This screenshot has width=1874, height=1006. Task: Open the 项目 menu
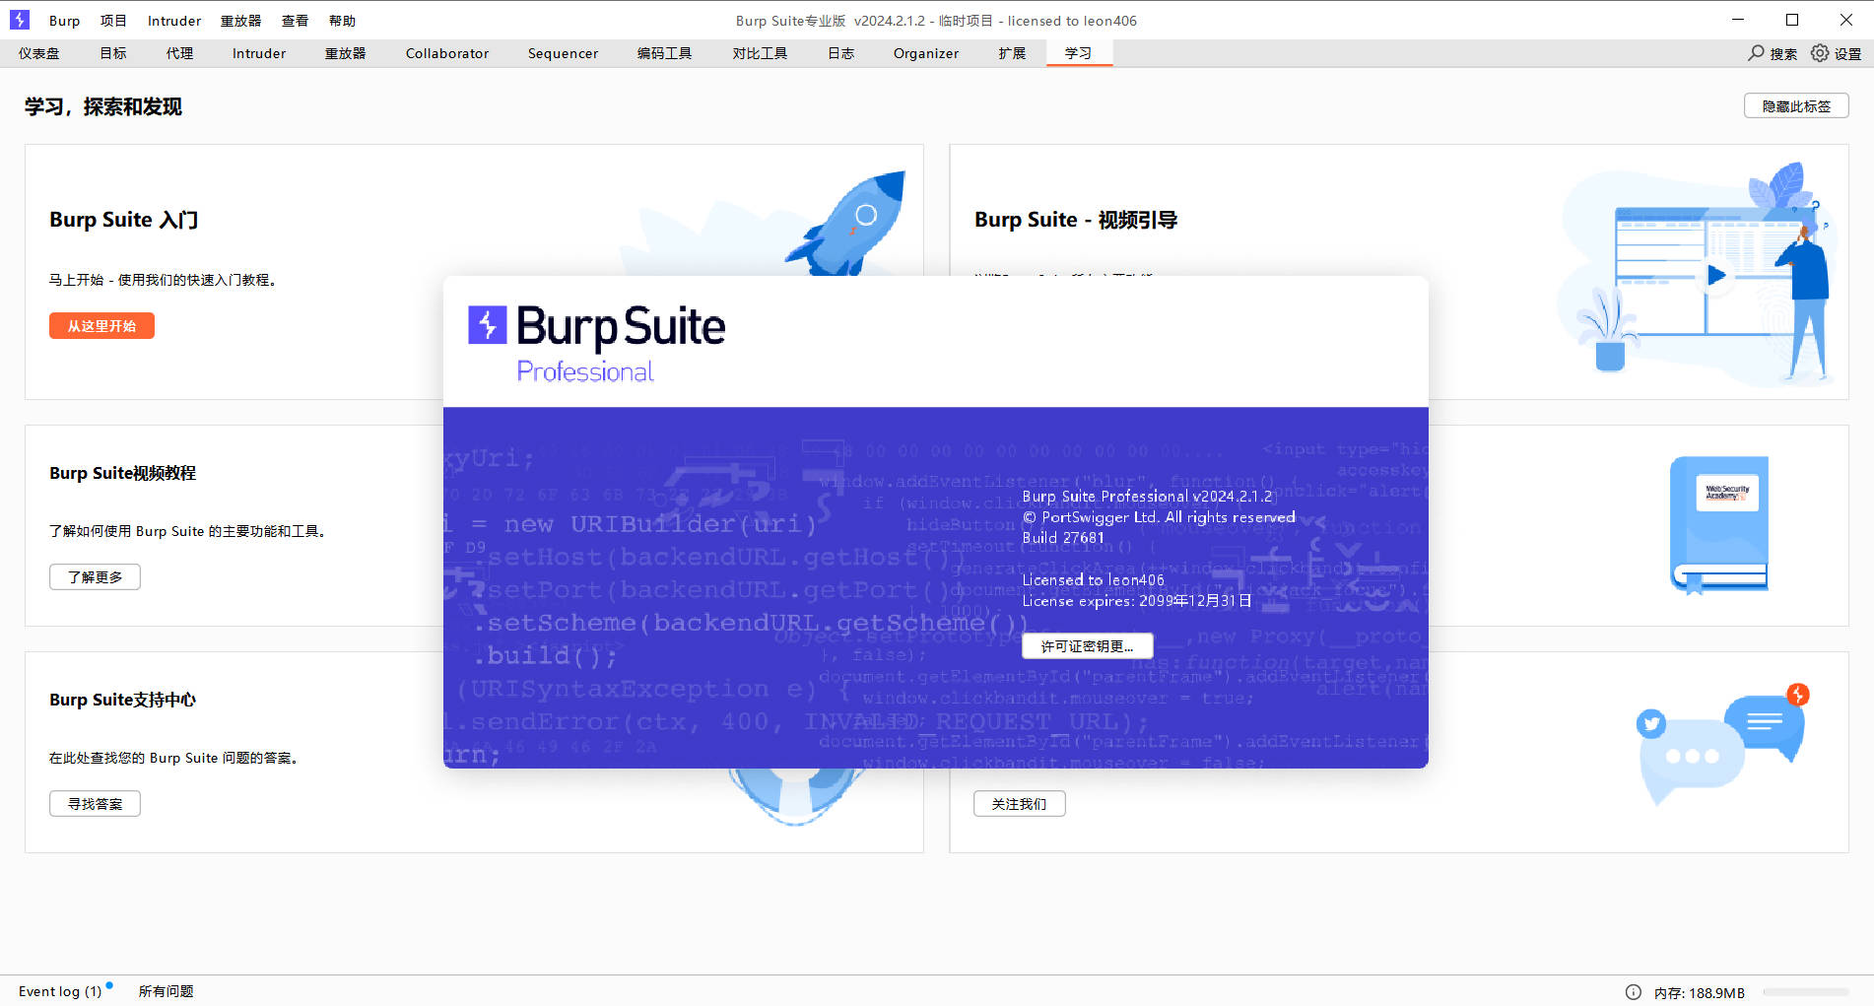click(x=113, y=21)
